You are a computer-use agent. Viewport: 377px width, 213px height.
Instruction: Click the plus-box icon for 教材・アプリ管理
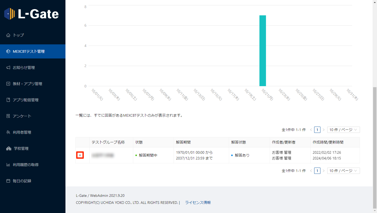point(8,84)
